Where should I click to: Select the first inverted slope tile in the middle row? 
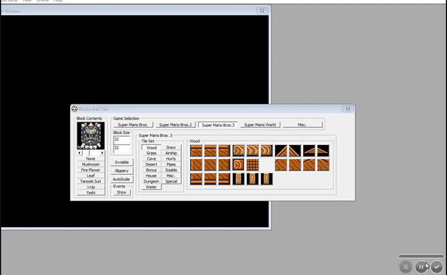pyautogui.click(x=281, y=164)
